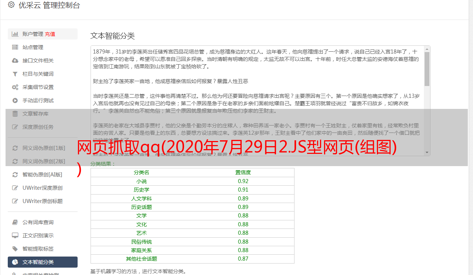Viewport: 473px width, 275px height.
Task: Select 手动运行测试 menu item
Action: [x=42, y=100]
